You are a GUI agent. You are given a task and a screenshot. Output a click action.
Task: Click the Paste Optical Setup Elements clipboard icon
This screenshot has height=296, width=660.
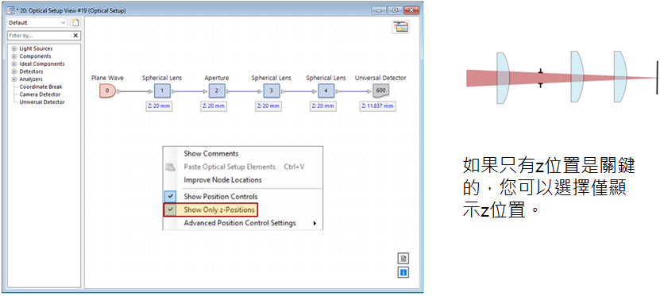170,167
